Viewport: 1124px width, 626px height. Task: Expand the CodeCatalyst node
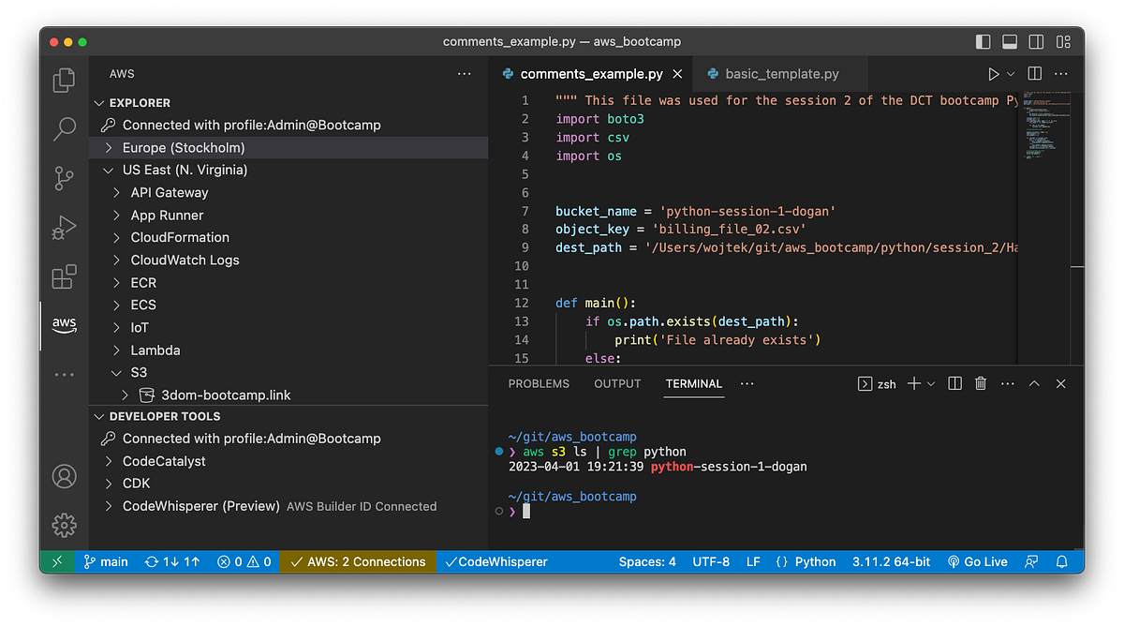110,461
